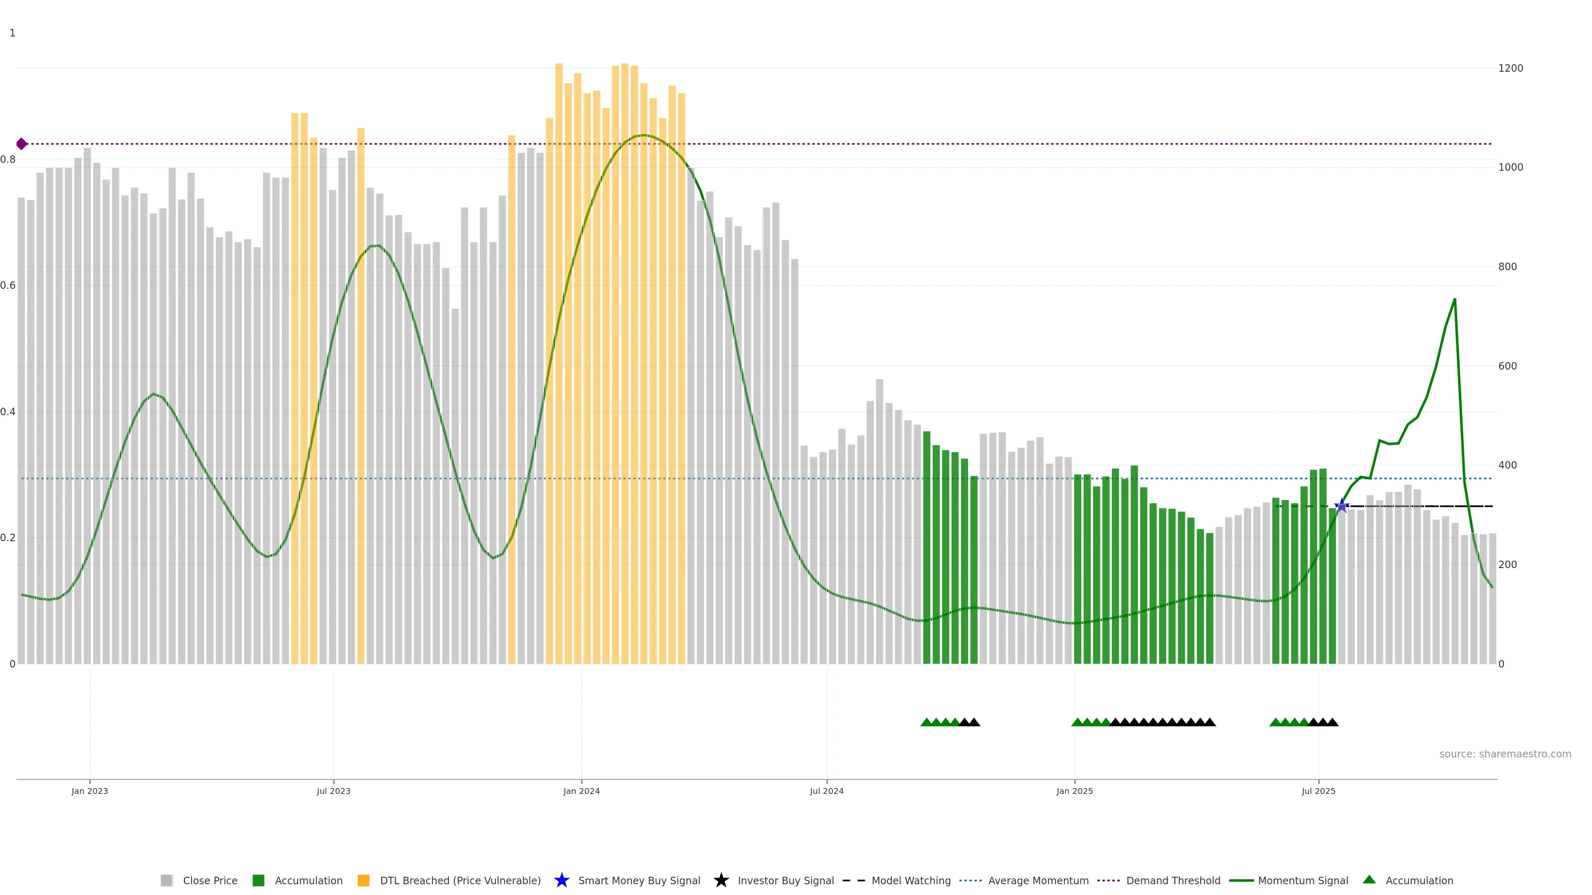Click the blue Smart Money Buy Signal star in legend
This screenshot has width=1592, height=895.
[561, 880]
